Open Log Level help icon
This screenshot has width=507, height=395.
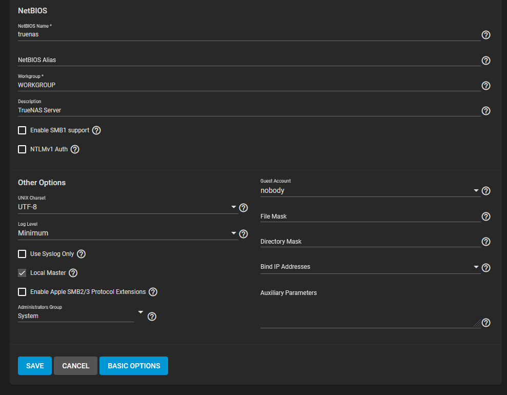(x=243, y=234)
